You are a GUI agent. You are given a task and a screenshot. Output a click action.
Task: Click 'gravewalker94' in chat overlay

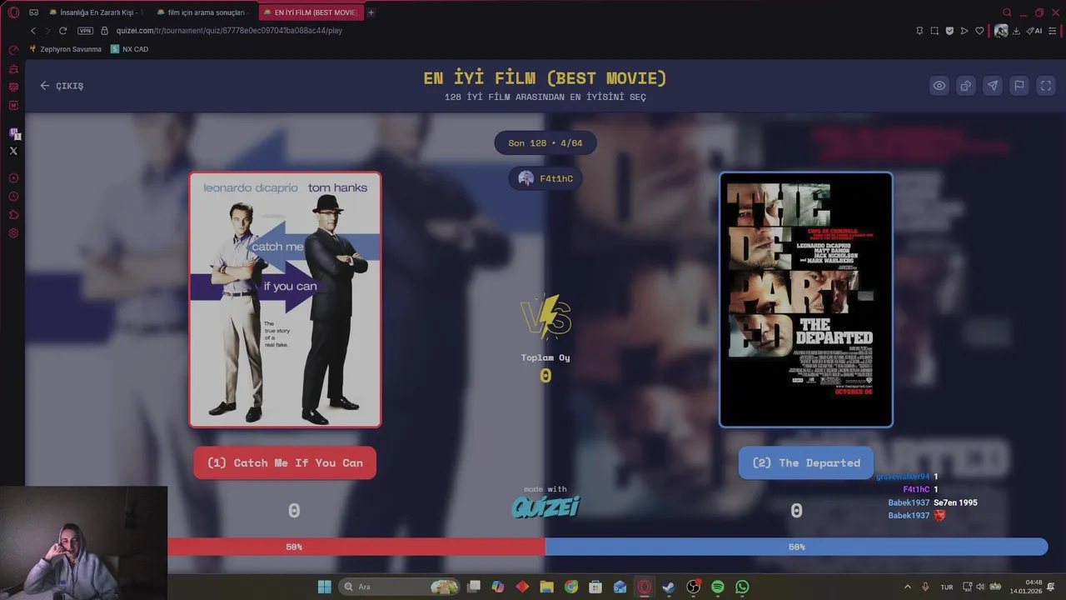point(903,477)
